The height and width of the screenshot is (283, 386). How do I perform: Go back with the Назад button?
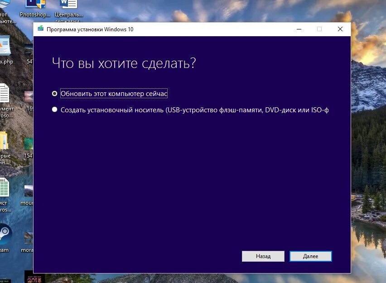[263, 256]
